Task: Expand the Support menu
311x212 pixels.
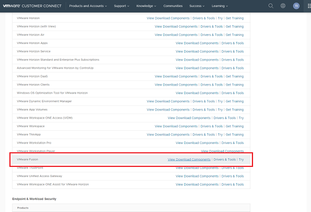Action: [x=121, y=6]
